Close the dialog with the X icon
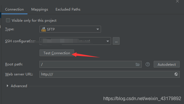The width and height of the screenshot is (184, 104). point(177,1)
